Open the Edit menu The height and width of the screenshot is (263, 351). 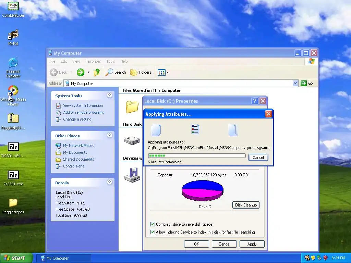pyautogui.click(x=63, y=61)
